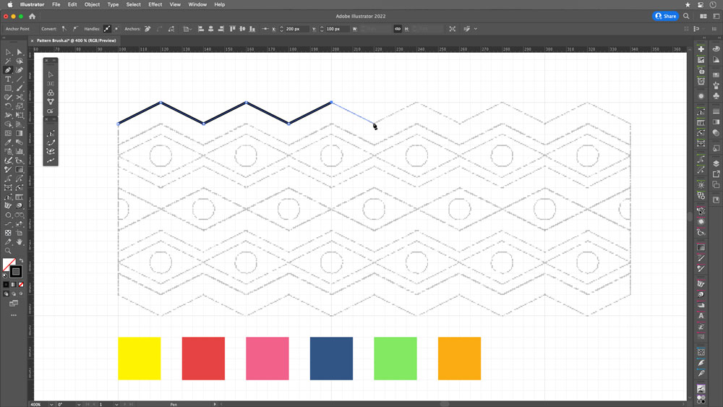Select the Rectangle tool
This screenshot has width=723, height=407.
tap(8, 88)
